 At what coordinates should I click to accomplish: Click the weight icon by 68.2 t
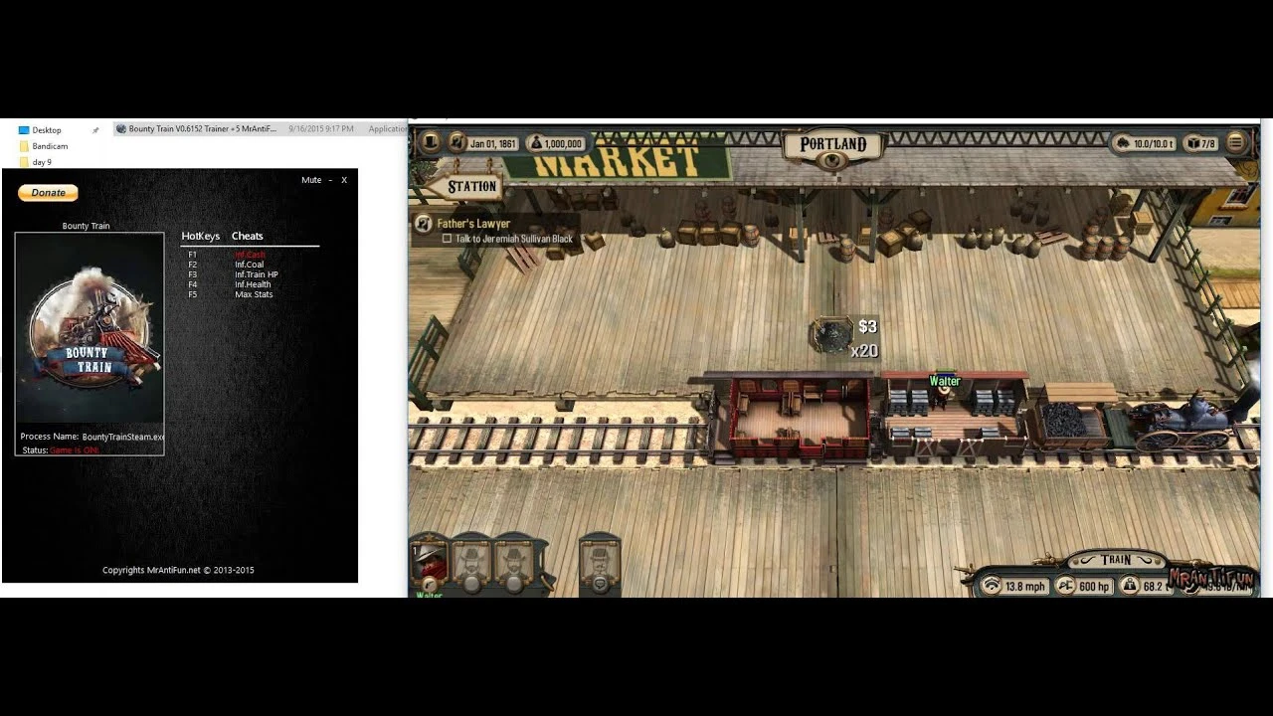pyautogui.click(x=1129, y=586)
